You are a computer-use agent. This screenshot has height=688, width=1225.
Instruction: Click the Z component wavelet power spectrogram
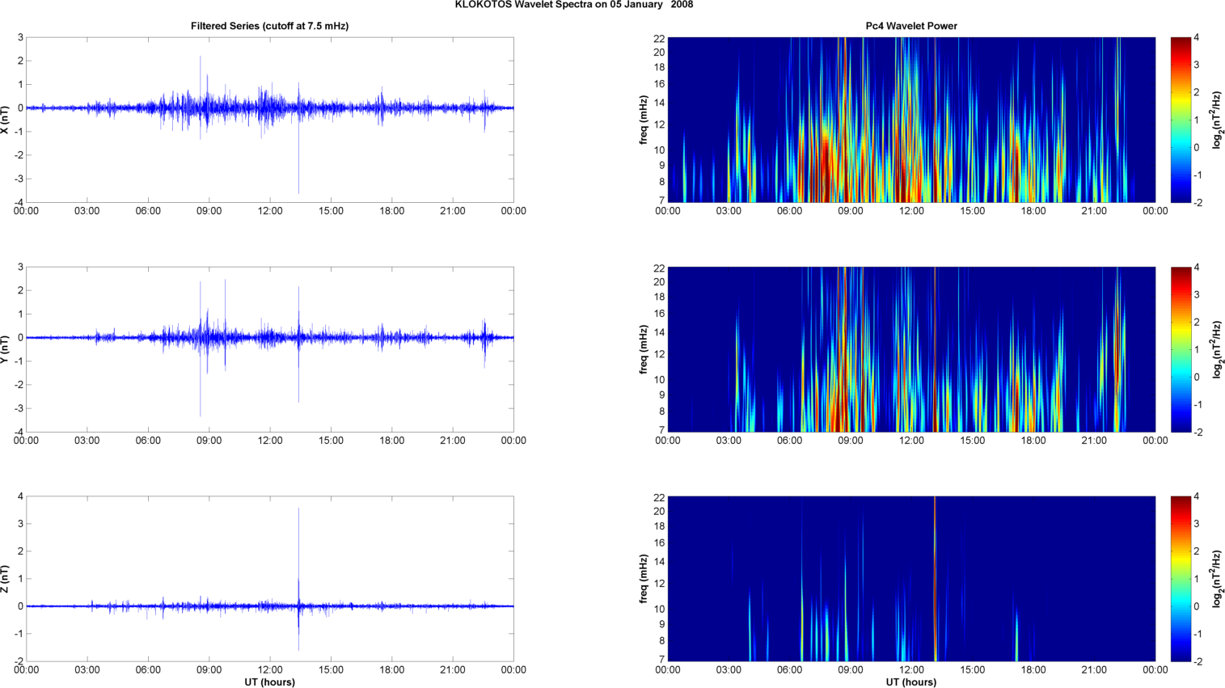pyautogui.click(x=911, y=579)
